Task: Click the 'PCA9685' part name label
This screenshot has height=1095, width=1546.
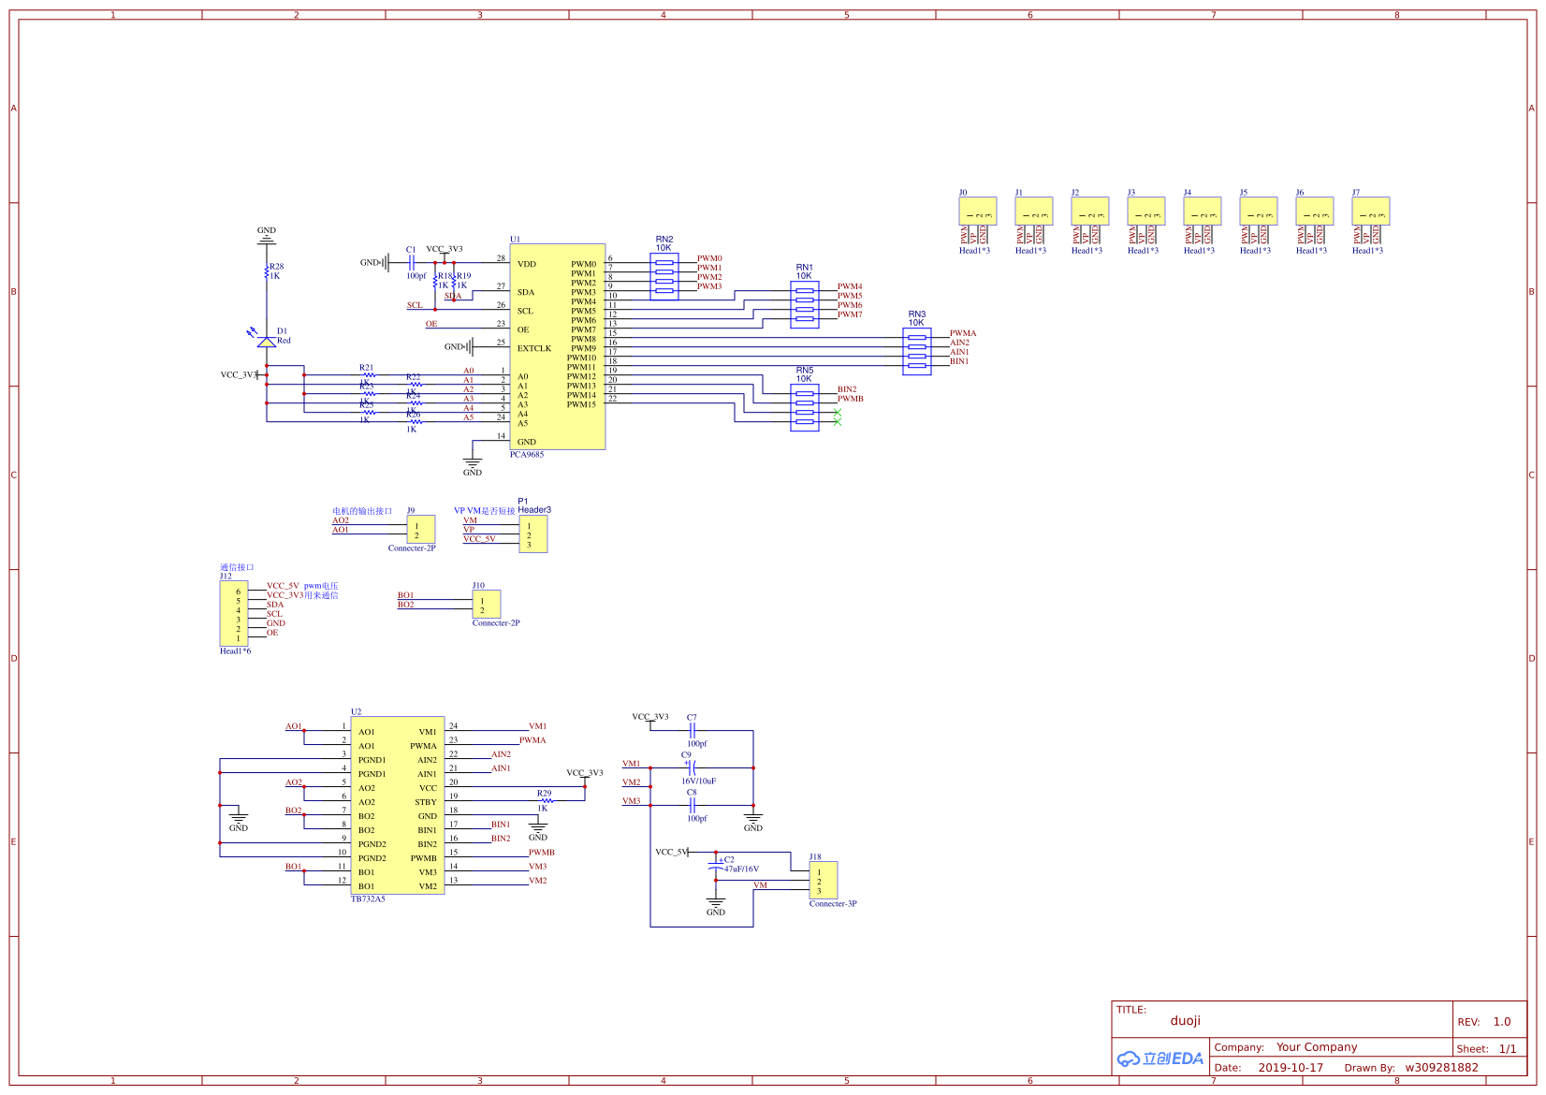Action: [x=527, y=455]
